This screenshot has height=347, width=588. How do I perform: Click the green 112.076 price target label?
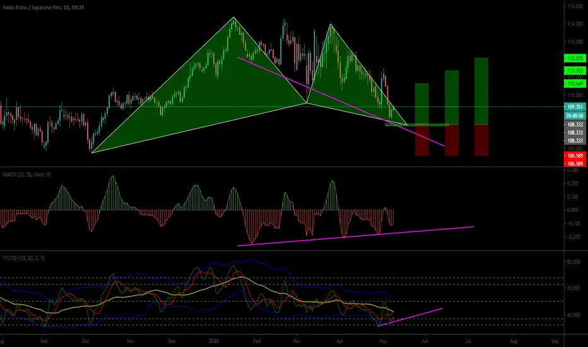pyautogui.click(x=575, y=58)
